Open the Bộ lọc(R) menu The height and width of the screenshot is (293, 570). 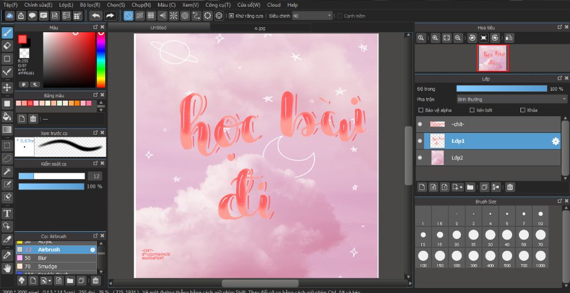(x=90, y=4)
